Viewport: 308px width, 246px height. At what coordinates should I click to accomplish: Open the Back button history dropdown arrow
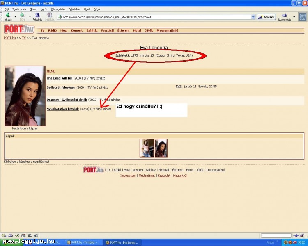point(15,17)
